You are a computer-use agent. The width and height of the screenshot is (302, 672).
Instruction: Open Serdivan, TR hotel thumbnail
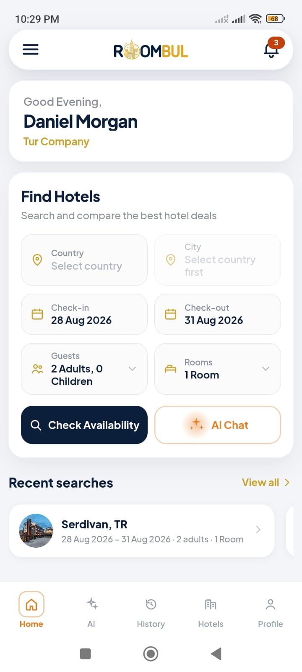pos(36,531)
